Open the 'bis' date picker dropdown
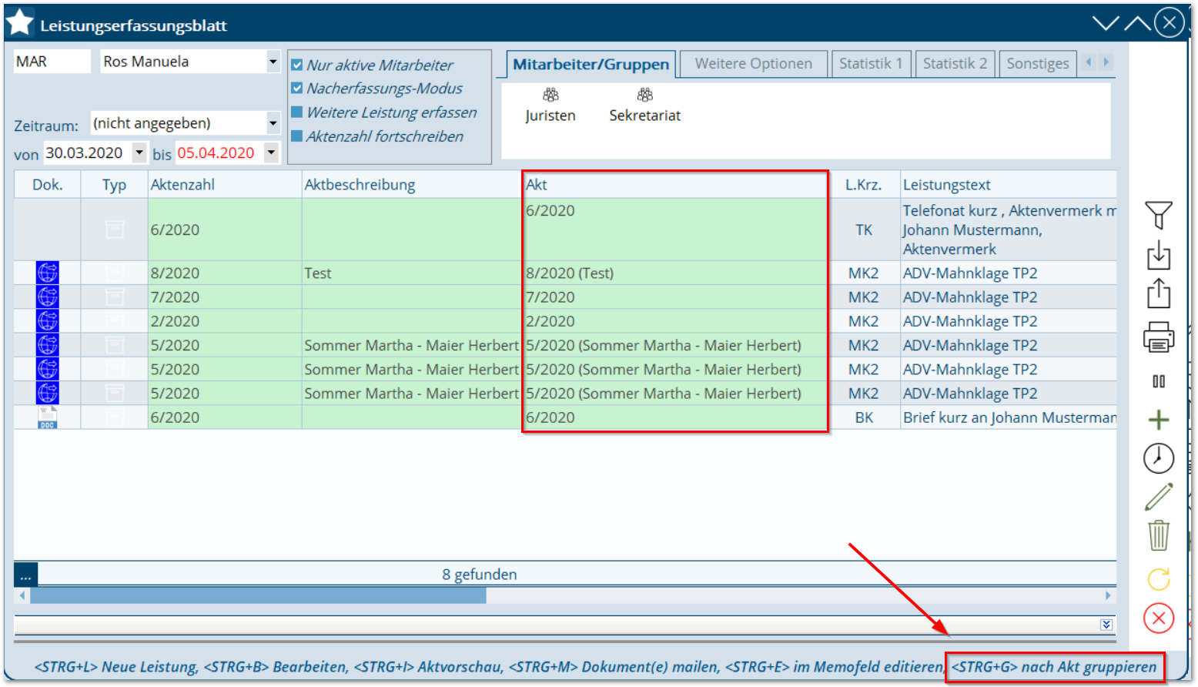Screen dimensions: 1198x687 pos(271,152)
